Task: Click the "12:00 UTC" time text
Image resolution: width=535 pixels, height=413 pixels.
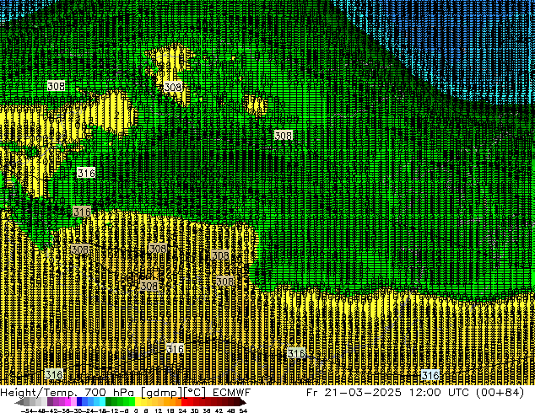Action: point(440,393)
